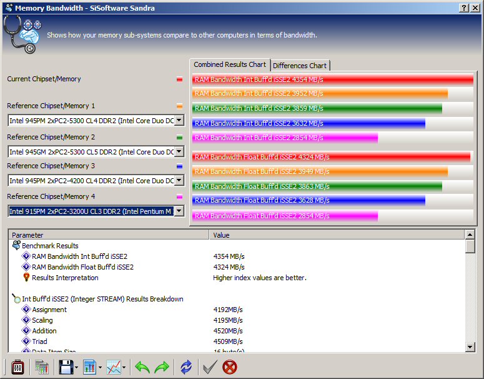Click the Integer STREAM Results Breakdown magnifier icon

16,298
